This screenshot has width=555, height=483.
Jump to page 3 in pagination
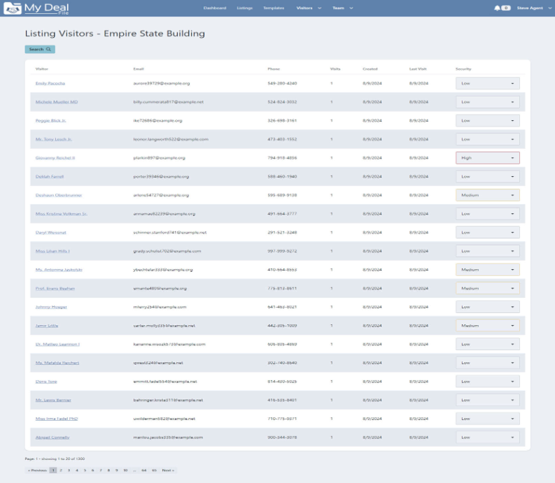(x=69, y=470)
